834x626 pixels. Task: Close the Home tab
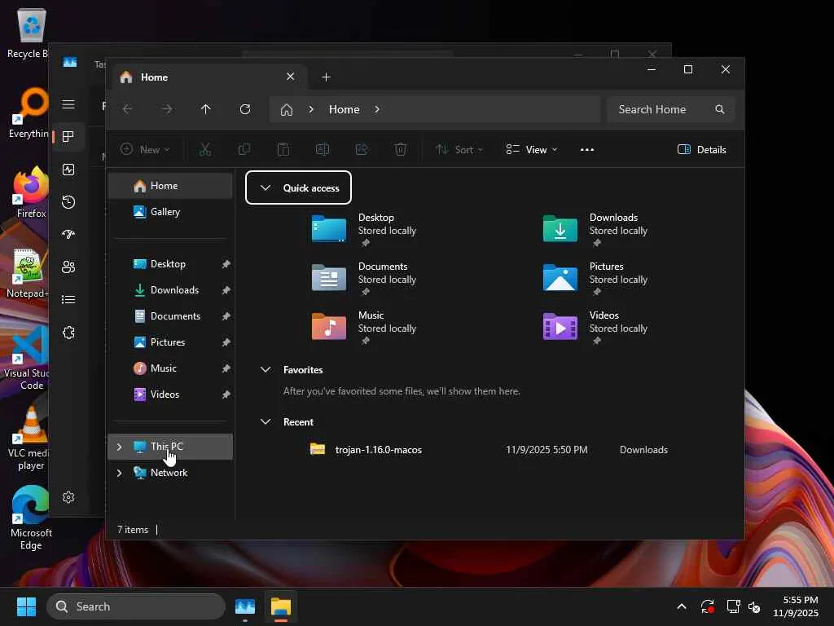(x=291, y=77)
